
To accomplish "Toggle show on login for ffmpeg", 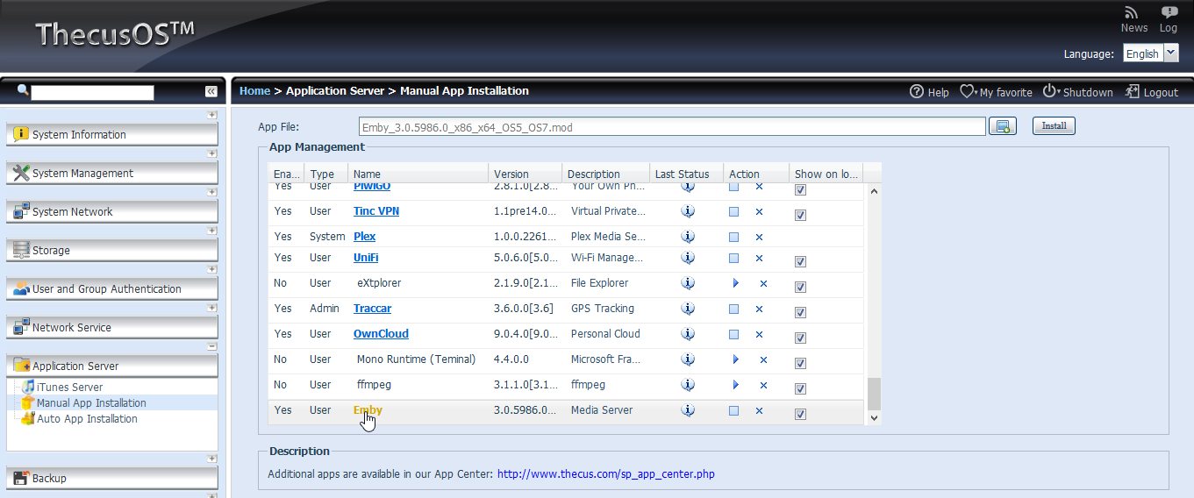I will point(800,388).
